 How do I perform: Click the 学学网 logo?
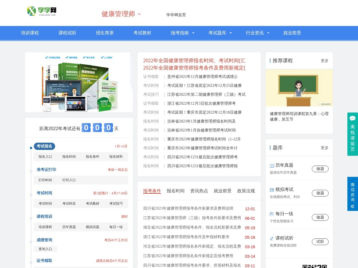tap(41, 11)
